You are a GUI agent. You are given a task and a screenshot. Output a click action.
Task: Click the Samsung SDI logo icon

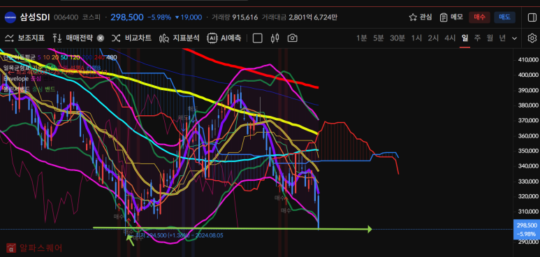coord(10,17)
